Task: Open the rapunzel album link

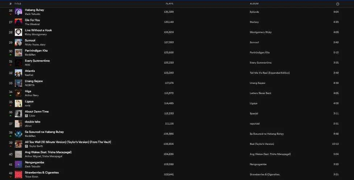Action: pos(254,124)
